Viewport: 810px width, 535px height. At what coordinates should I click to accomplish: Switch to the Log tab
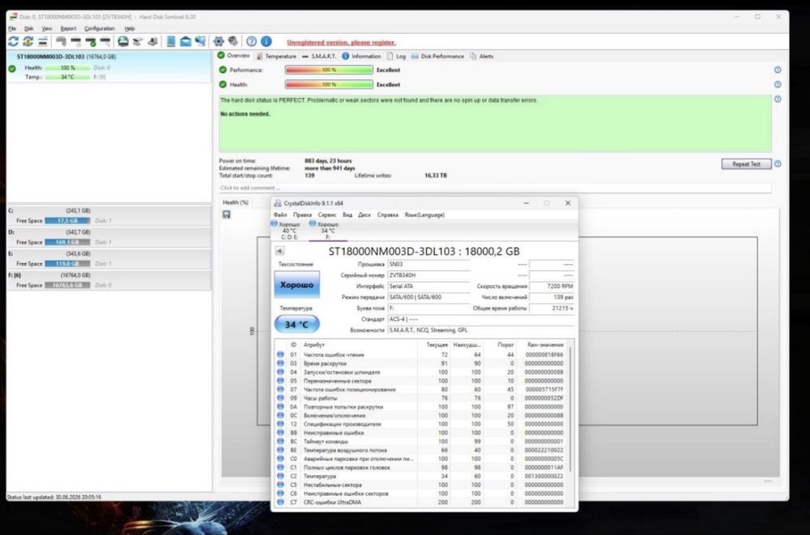coord(396,57)
